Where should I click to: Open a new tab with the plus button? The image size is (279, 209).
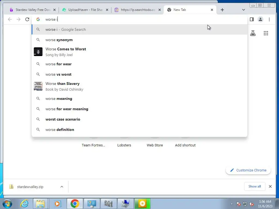[x=222, y=10]
